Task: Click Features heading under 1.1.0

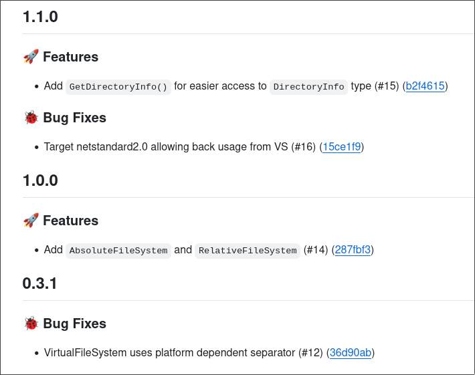Action: tap(70, 57)
